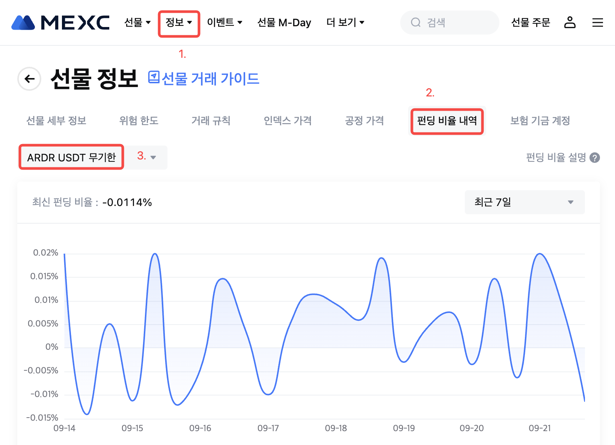Image resolution: width=615 pixels, height=445 pixels.
Task: Open the user account icon
Action: pos(570,23)
